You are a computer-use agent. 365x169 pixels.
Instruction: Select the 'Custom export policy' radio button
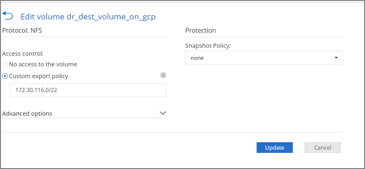pyautogui.click(x=5, y=76)
